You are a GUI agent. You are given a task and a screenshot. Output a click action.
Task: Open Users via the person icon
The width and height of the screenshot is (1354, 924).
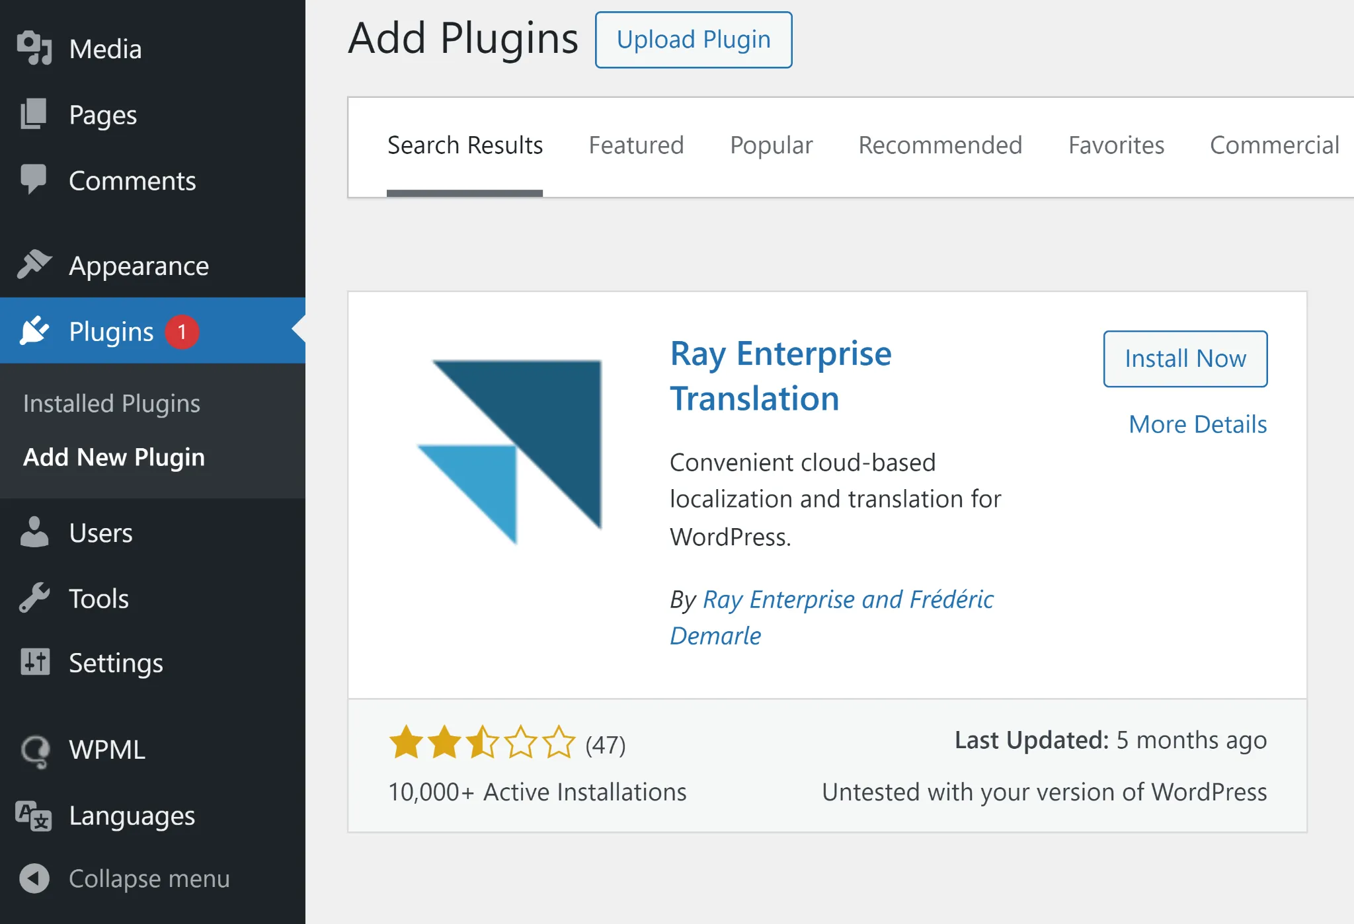click(x=34, y=532)
